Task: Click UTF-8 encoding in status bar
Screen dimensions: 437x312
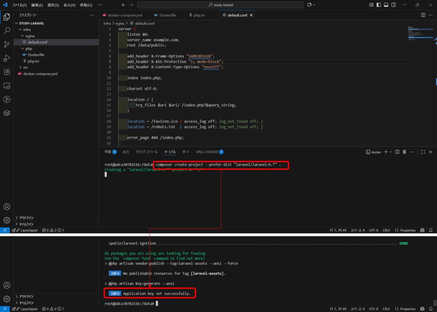Action: (x=373, y=230)
